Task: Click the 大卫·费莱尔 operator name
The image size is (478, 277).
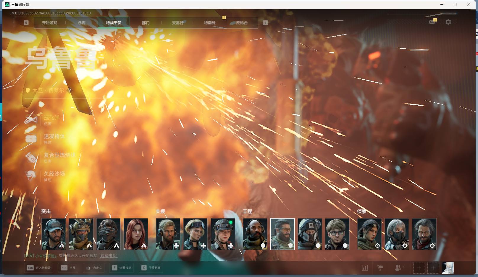Action: pos(48,91)
